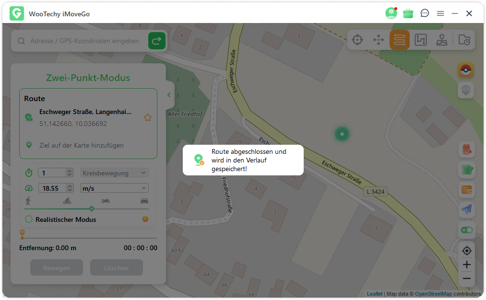Click the Bewegen button

click(57, 268)
